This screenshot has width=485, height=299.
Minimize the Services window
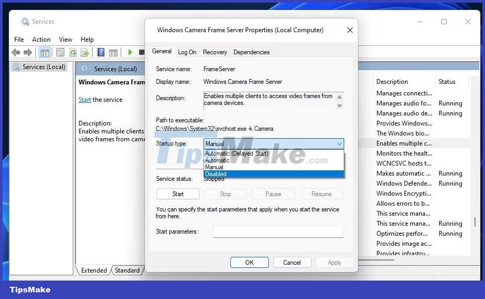(x=420, y=22)
